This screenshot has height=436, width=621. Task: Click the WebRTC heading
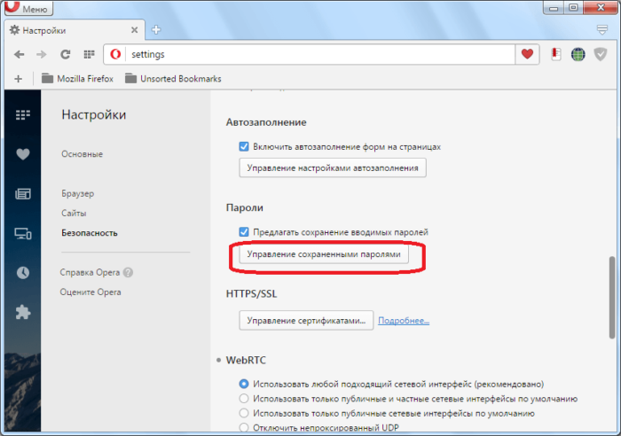246,360
